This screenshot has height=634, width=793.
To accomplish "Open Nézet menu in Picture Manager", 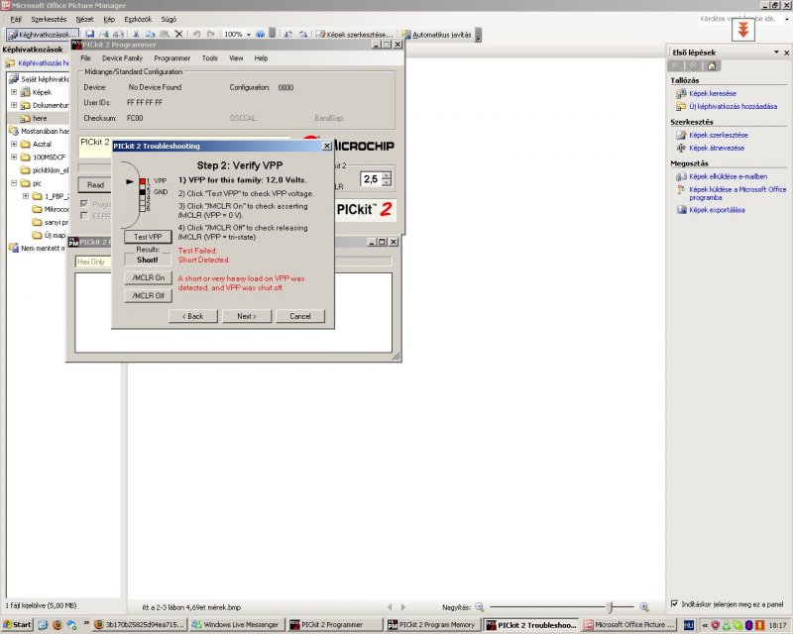I will [x=84, y=19].
